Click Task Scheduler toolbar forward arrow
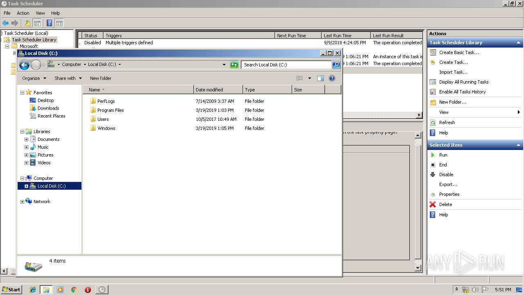The width and height of the screenshot is (524, 295). (15, 23)
